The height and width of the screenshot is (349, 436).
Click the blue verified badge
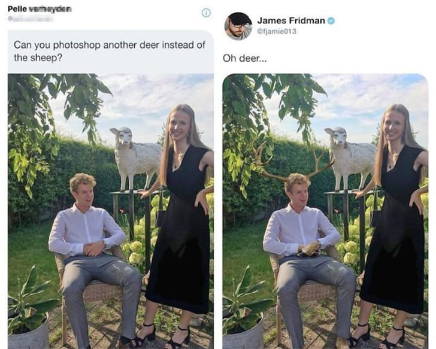click(331, 21)
